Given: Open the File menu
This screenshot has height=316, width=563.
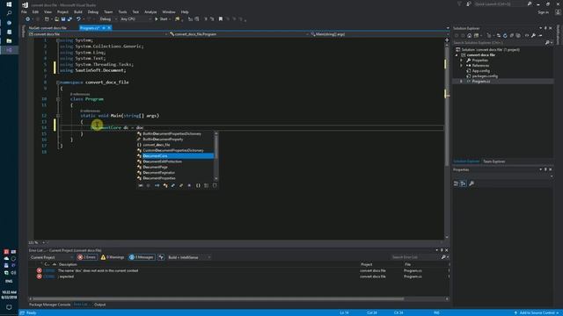Looking at the screenshot, I should click(x=24, y=11).
